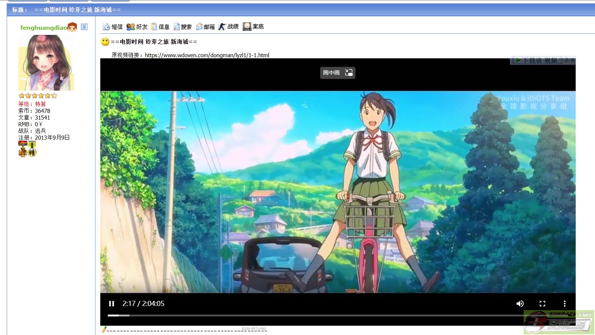Screen dimensions: 595x335
Task: Click the edit icon beside fenghuangdiao
Action: [84, 27]
